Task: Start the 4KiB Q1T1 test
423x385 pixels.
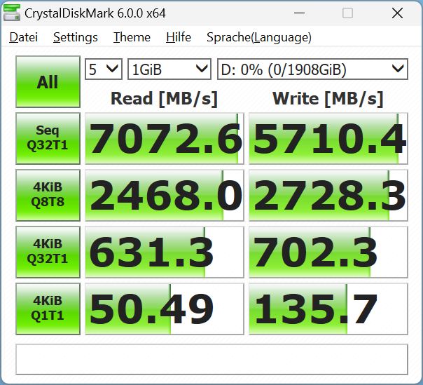Action: pos(47,309)
